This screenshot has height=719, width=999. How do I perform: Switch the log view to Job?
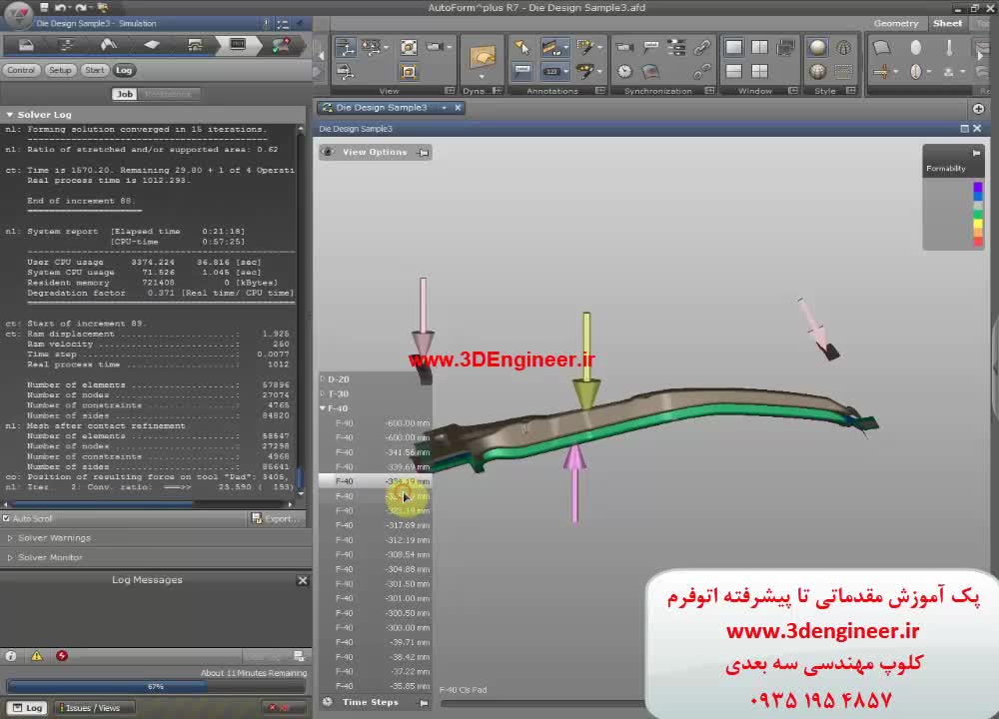pos(125,94)
